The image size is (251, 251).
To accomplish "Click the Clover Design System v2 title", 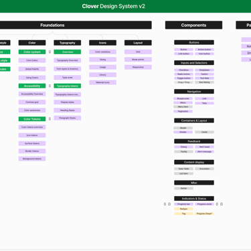I will [x=113, y=6].
